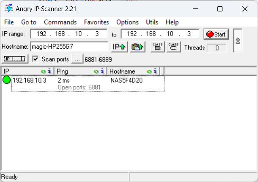Image resolution: width=258 pixels, height=182 pixels.
Task: Click the Angry IP Scanner title bar icon
Action: [x=9, y=8]
